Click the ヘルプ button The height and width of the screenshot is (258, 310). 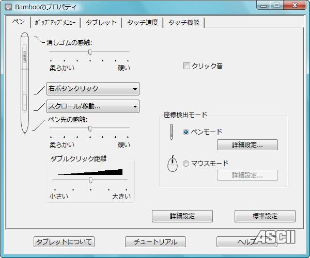click(x=247, y=242)
